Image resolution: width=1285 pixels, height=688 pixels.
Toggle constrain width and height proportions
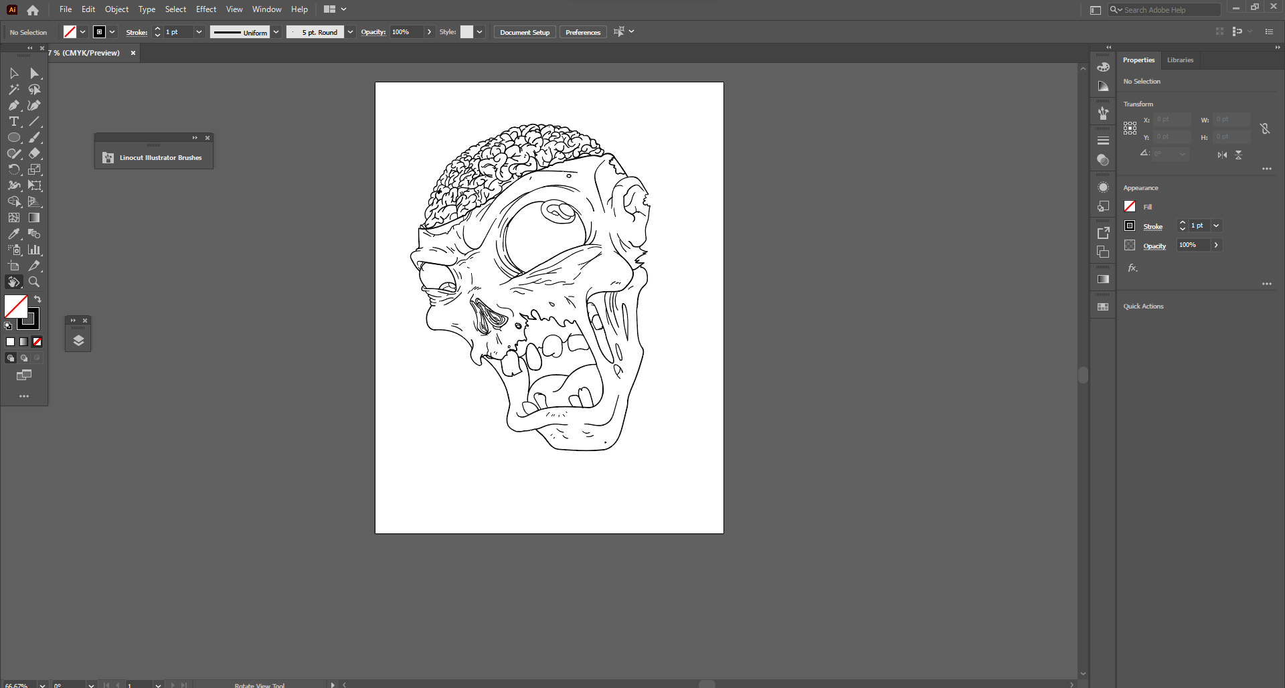click(x=1265, y=128)
